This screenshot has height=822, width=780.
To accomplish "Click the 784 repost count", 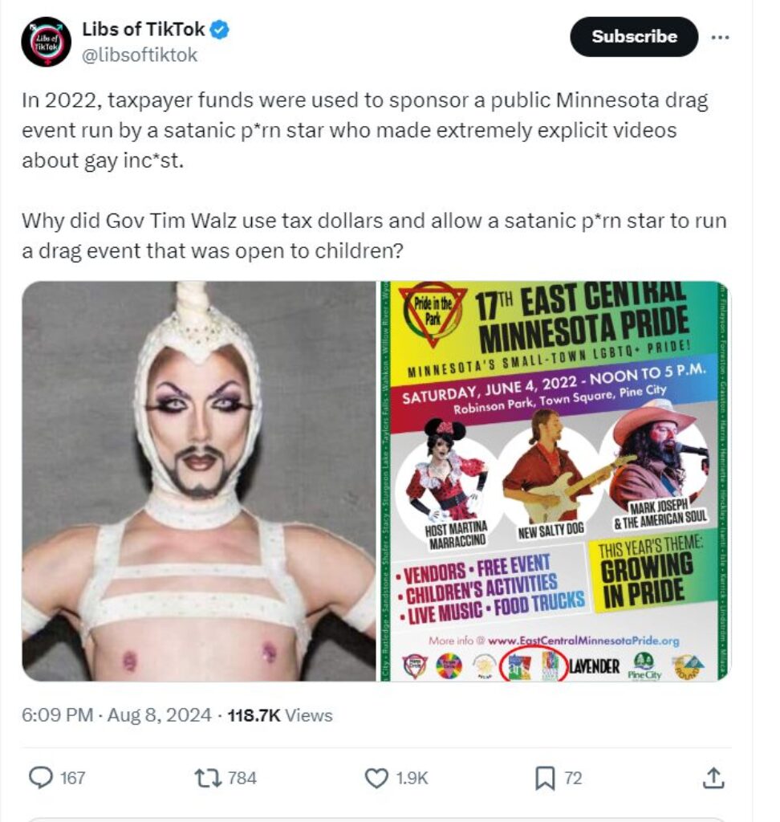I will (242, 779).
